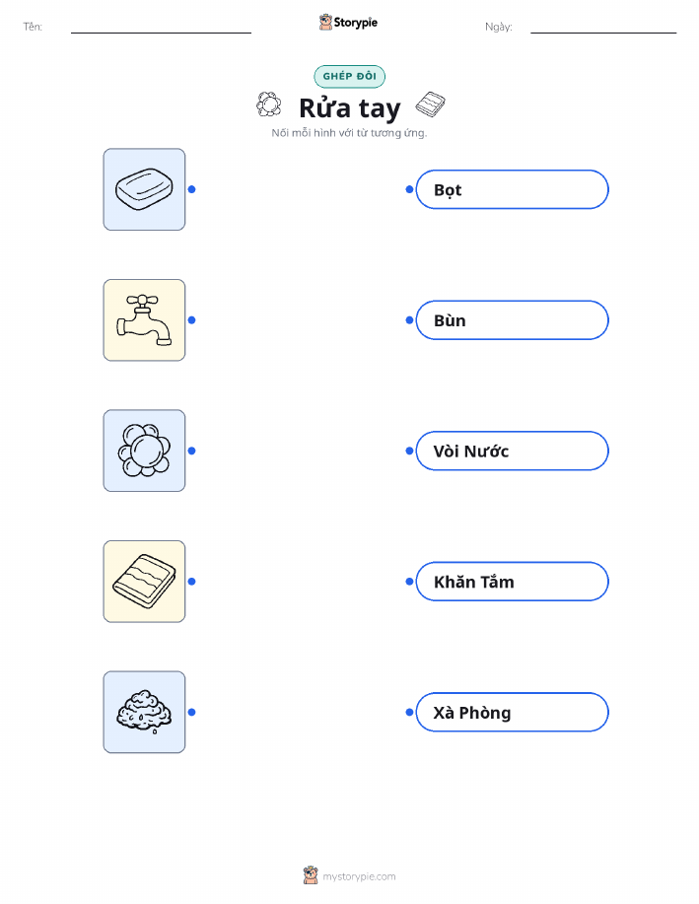Select the folded towel picture
699x904 pixels.
click(144, 582)
